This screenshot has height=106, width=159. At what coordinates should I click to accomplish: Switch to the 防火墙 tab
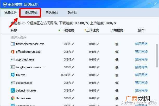tap(72, 13)
